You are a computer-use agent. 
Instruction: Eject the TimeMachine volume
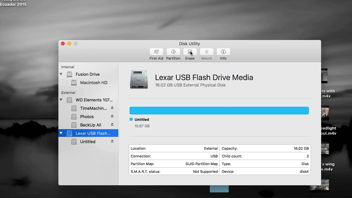[112, 108]
